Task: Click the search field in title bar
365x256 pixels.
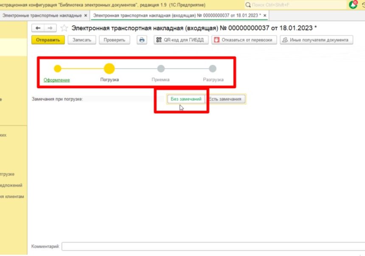Action: pyautogui.click(x=295, y=5)
